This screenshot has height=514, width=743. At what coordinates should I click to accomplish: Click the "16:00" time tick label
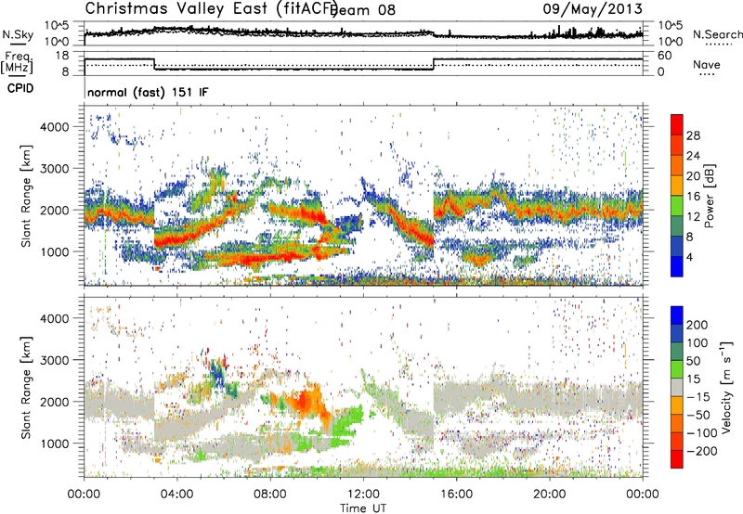pyautogui.click(x=456, y=495)
